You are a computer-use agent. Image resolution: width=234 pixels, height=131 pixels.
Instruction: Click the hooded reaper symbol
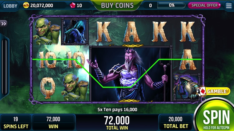[75, 31]
